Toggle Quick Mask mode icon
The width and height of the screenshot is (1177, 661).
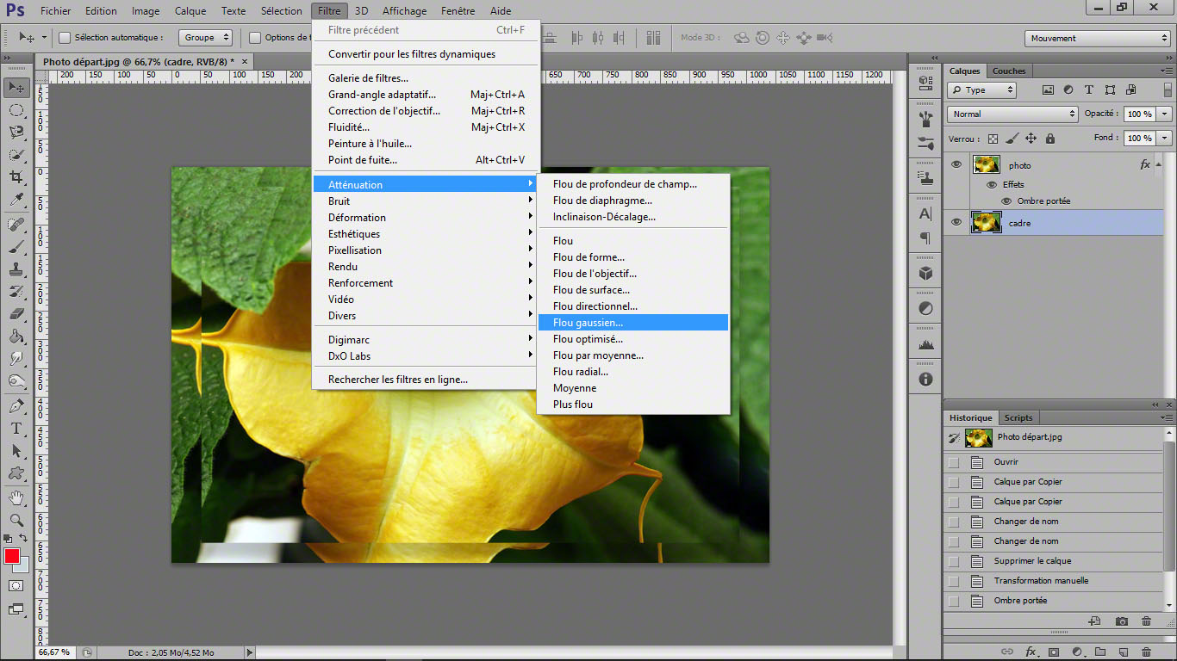(x=16, y=585)
